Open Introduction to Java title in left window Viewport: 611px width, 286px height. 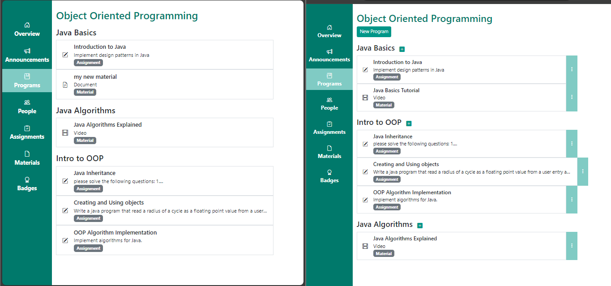100,47
